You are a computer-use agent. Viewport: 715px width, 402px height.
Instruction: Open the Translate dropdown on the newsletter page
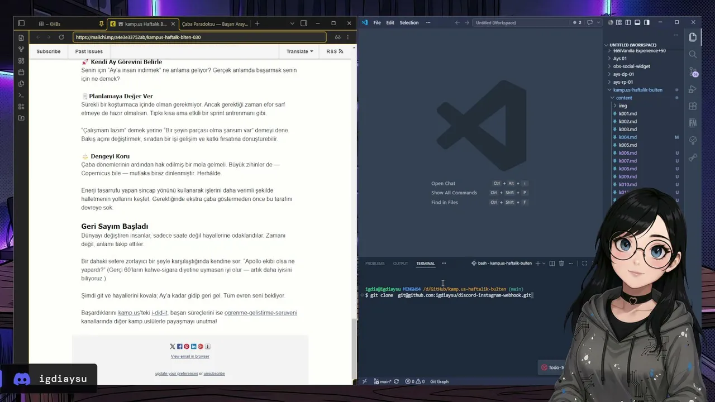pyautogui.click(x=299, y=51)
